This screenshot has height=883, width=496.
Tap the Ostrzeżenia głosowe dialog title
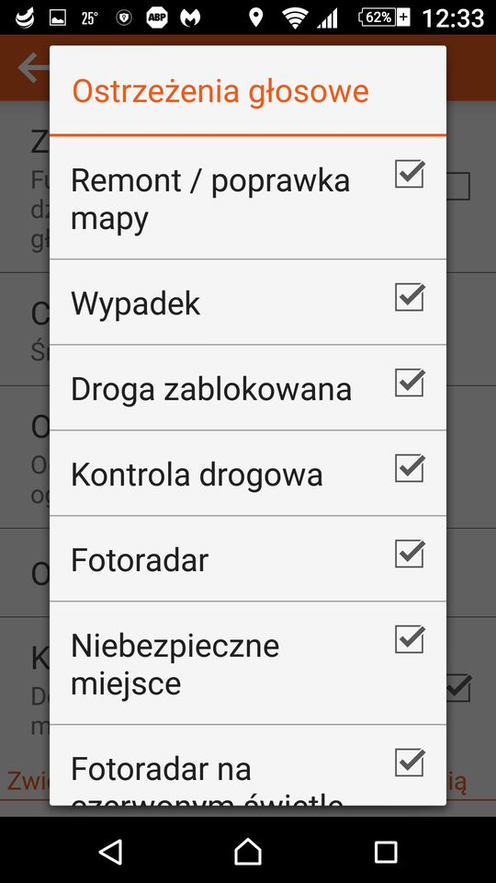click(220, 92)
